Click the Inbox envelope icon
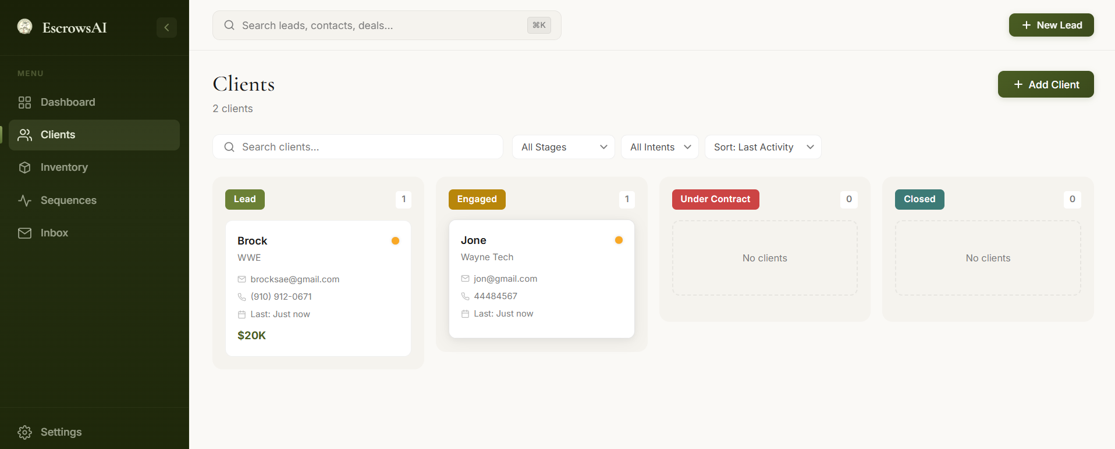The image size is (1115, 449). [24, 233]
